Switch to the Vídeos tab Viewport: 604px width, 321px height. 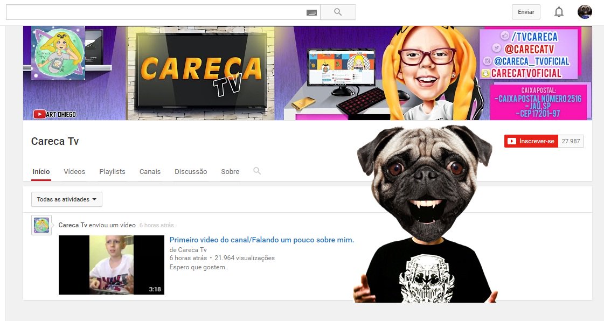(x=74, y=172)
